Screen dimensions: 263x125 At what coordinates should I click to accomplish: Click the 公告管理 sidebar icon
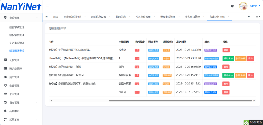click(x=5, y=60)
